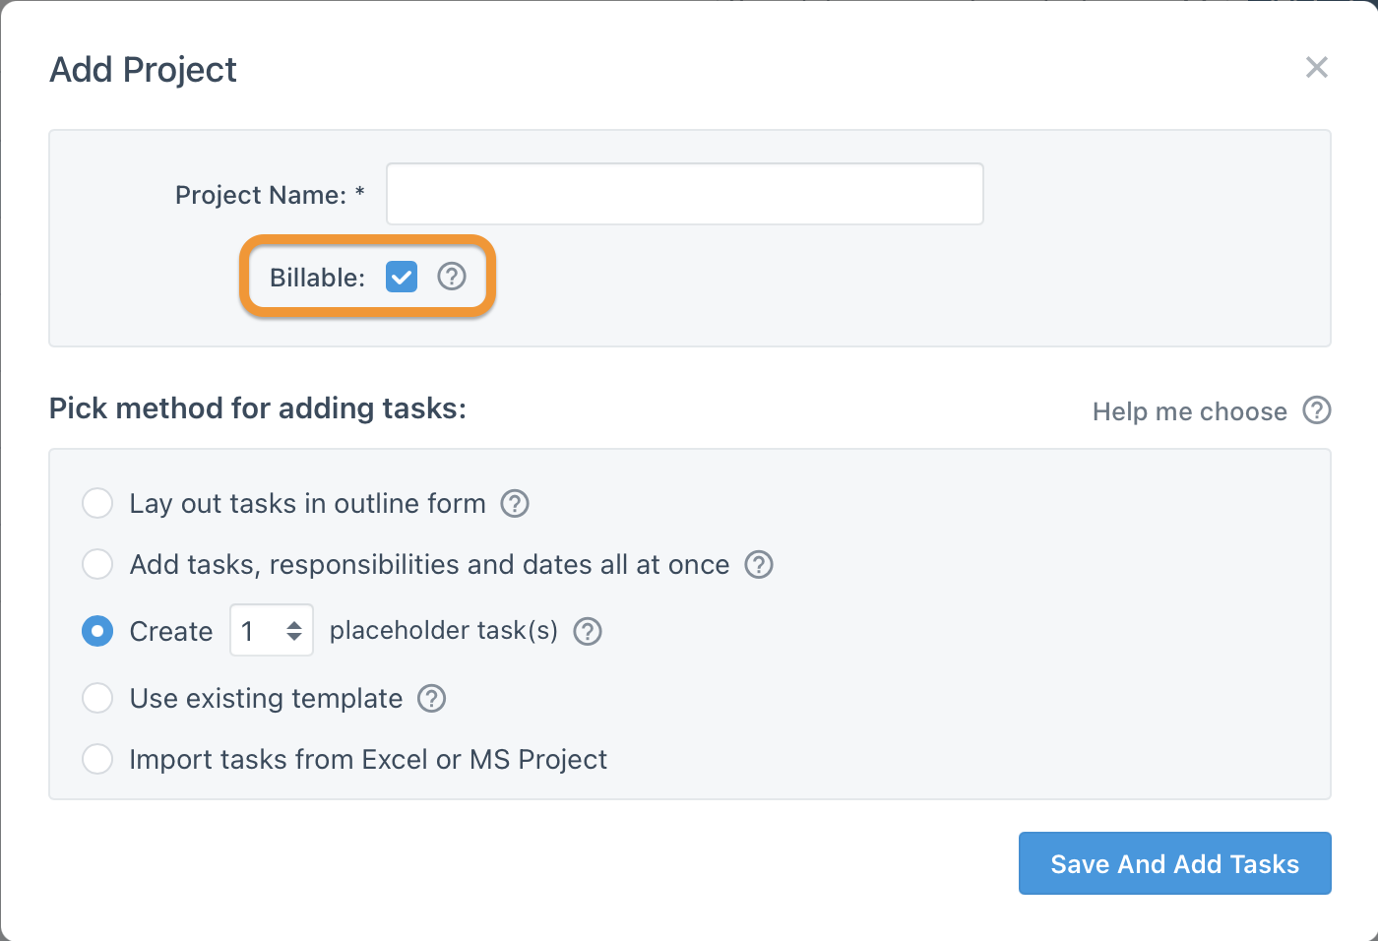Click the Save And Add Tasks button

pyautogui.click(x=1174, y=863)
